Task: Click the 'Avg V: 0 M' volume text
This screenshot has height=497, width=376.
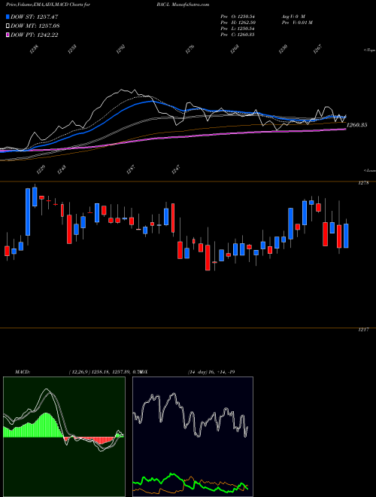Action: [x=293, y=17]
